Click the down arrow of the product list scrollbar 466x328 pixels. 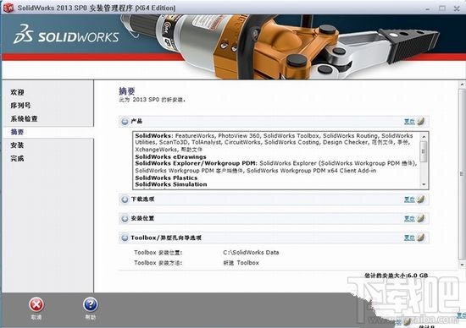click(x=424, y=184)
